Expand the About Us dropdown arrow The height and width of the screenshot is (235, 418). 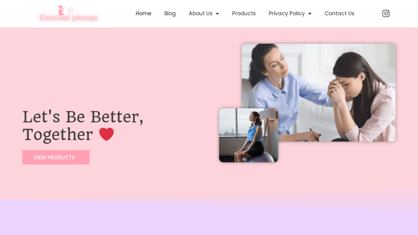click(217, 13)
